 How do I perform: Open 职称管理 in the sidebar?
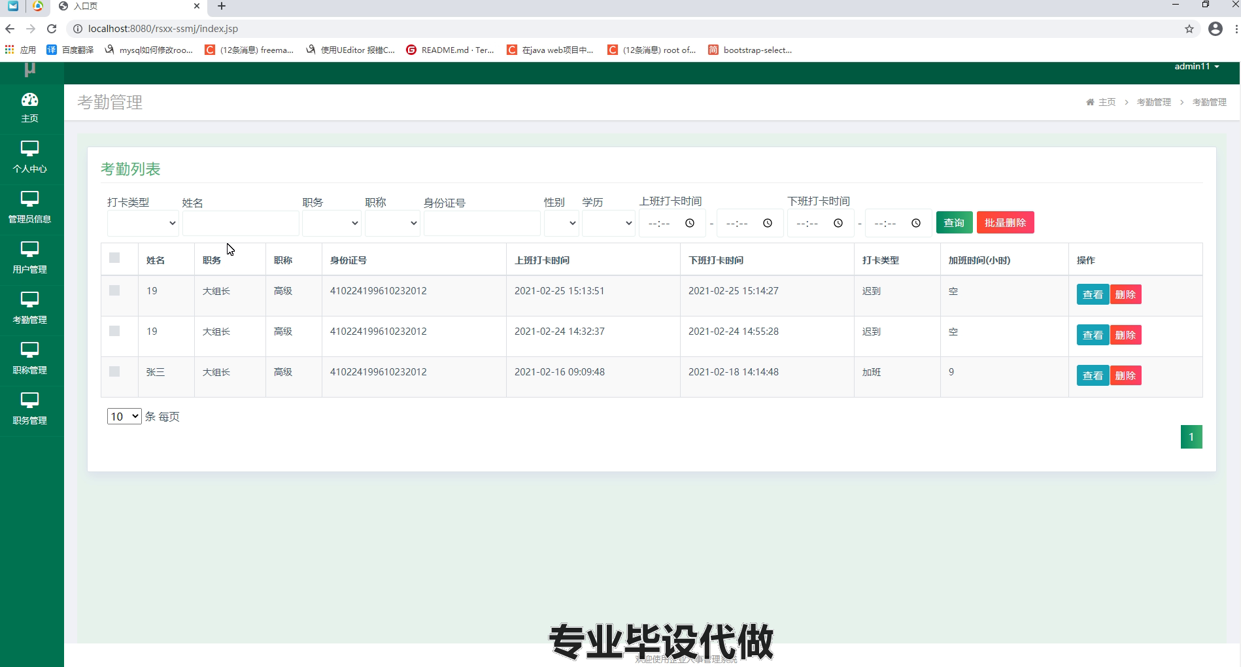pyautogui.click(x=30, y=358)
